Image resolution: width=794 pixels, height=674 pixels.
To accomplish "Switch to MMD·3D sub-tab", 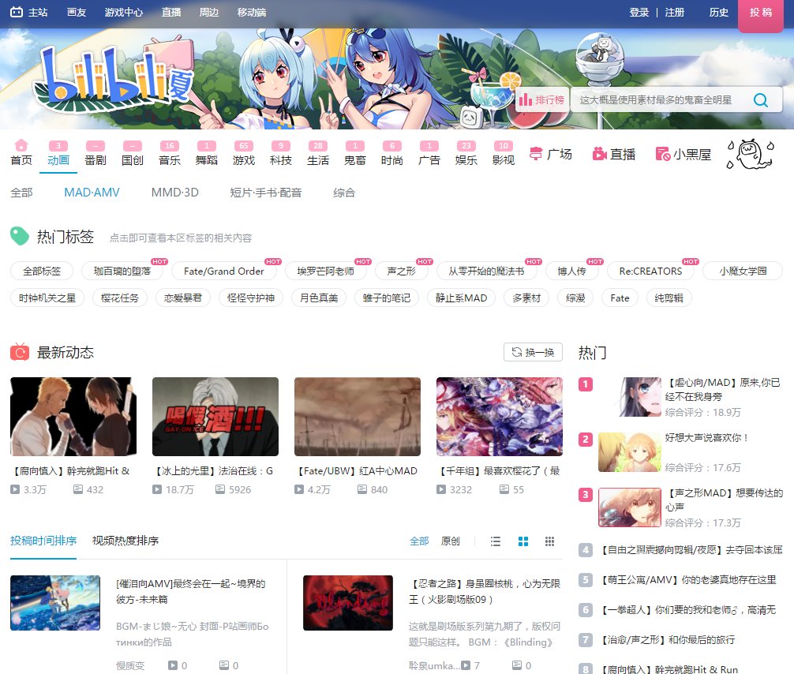I will [x=174, y=193].
